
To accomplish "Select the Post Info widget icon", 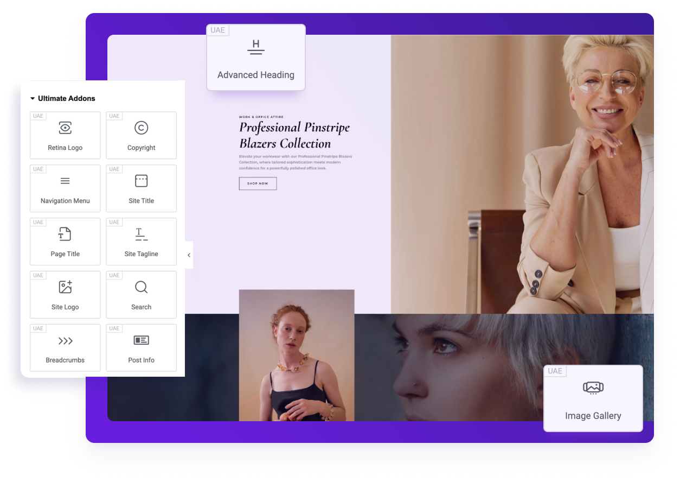I will coord(141,341).
